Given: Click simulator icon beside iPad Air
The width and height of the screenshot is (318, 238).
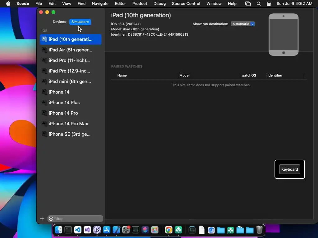Looking at the screenshot, I should point(44,50).
